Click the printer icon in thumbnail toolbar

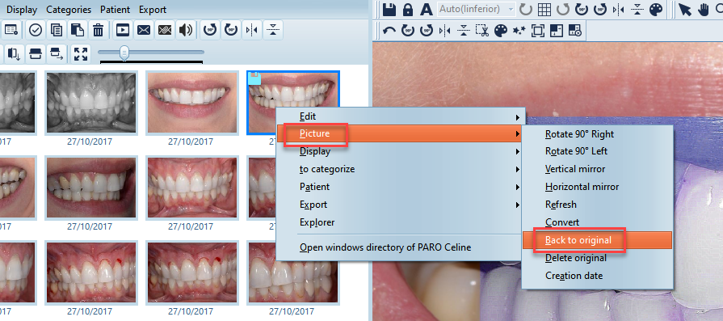tap(36, 53)
